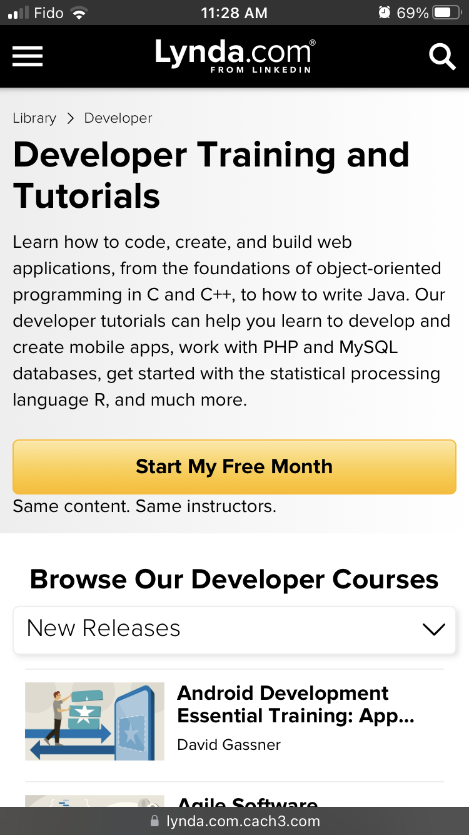The image size is (469, 835).
Task: Open Android Development Essential Training course
Action: click(295, 704)
